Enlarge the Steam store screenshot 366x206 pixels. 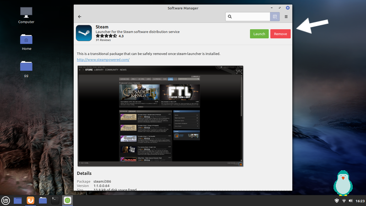161,116
